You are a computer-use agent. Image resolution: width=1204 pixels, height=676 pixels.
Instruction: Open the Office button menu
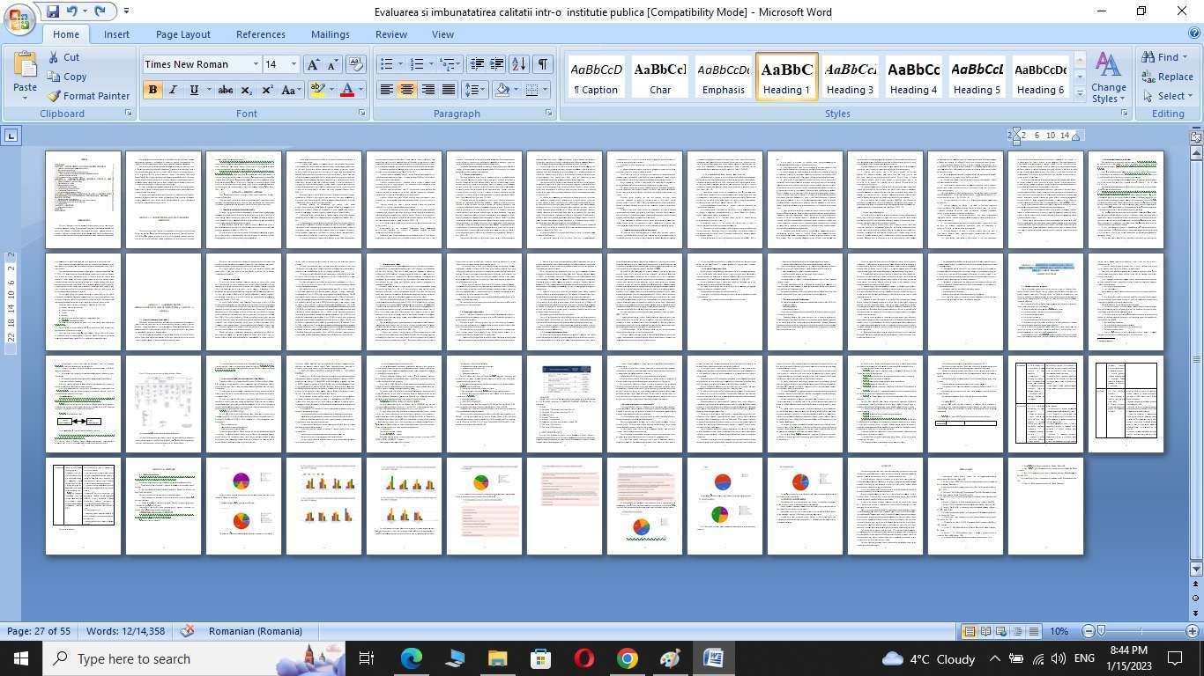click(x=18, y=18)
